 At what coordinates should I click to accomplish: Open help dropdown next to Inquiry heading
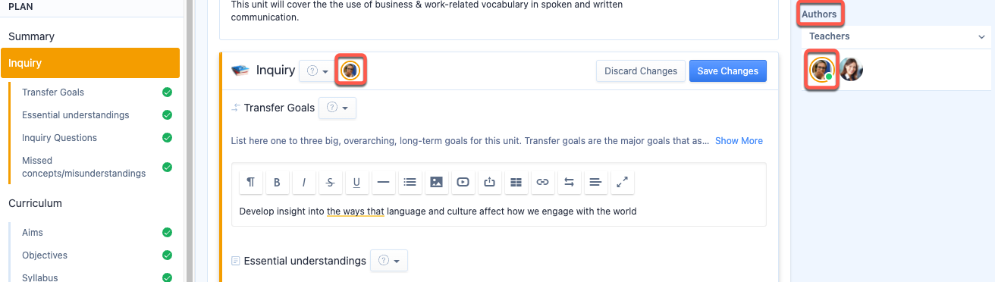[x=317, y=70]
